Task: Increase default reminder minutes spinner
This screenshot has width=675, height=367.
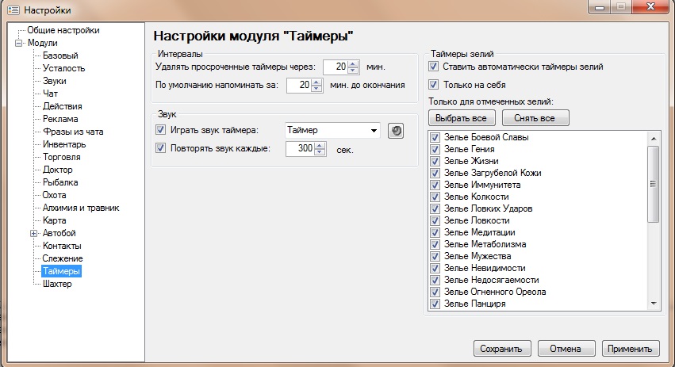Action: click(x=316, y=82)
